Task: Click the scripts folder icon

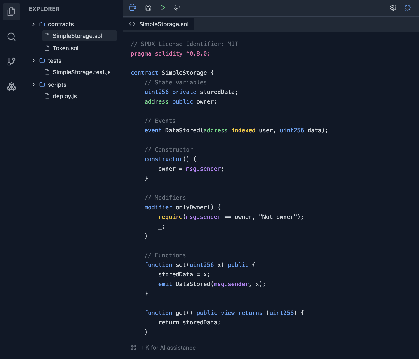Action: click(42, 85)
